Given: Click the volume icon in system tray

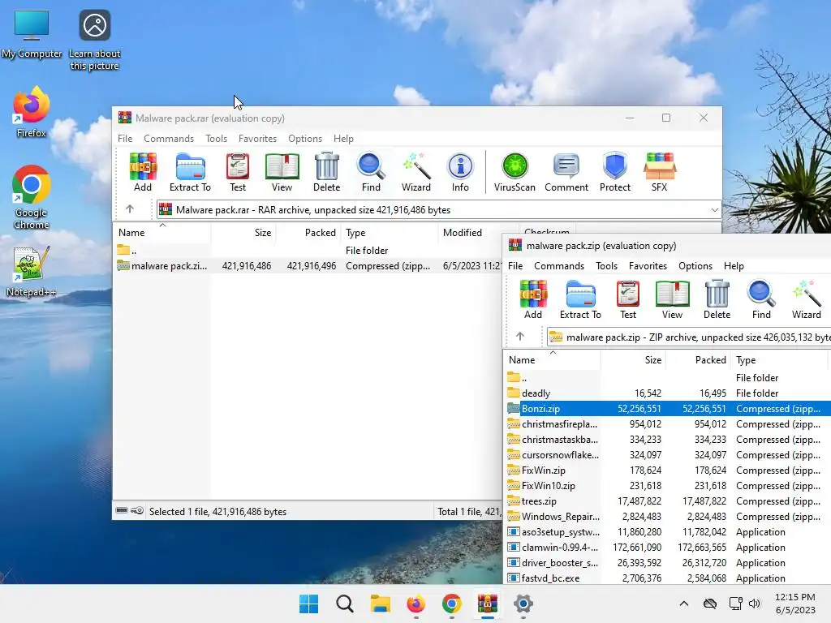Looking at the screenshot, I should [754, 604].
